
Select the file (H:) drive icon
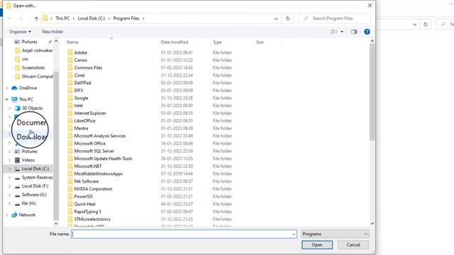click(x=17, y=203)
